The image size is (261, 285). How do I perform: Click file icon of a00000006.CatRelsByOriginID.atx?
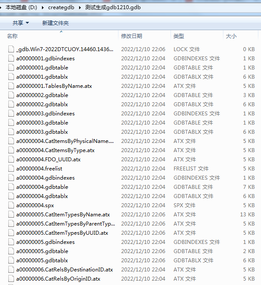(11, 278)
